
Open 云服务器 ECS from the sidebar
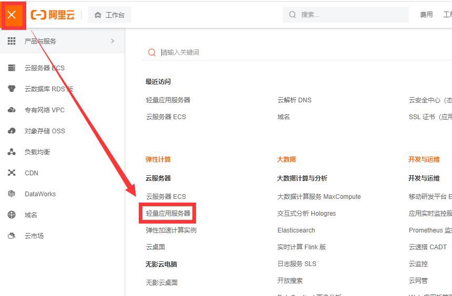click(x=45, y=68)
